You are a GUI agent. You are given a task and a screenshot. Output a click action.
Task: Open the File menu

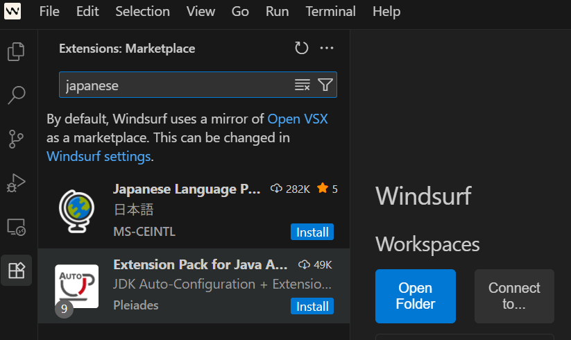49,11
